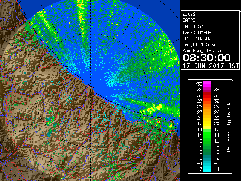
Task: Click the 'CAP_1P5K' text
Action: point(193,26)
